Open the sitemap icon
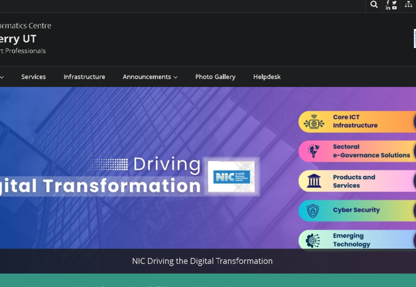This screenshot has height=287, width=416. (x=408, y=4)
